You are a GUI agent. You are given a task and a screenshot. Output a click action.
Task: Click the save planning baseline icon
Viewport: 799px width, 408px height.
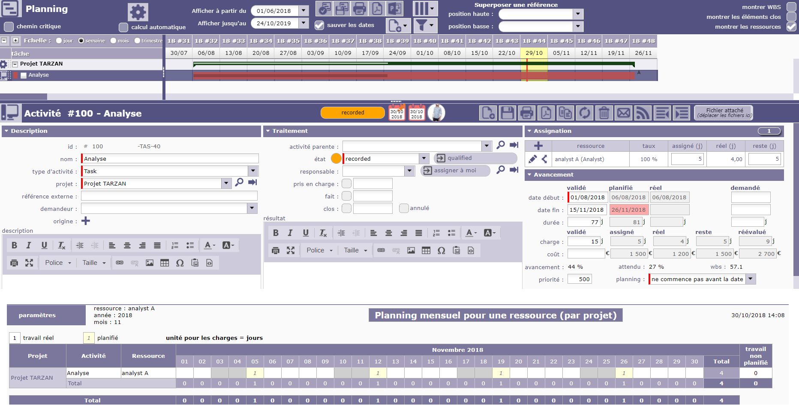coord(342,9)
